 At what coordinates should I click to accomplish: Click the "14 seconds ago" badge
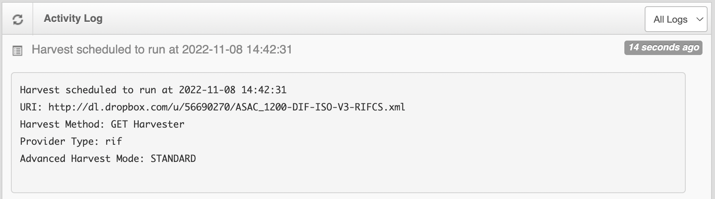pyautogui.click(x=663, y=48)
